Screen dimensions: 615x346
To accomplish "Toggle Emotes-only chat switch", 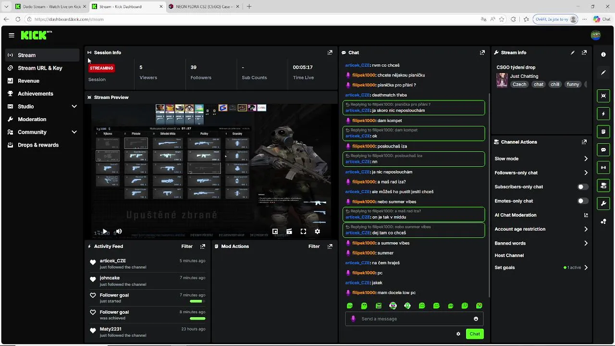I will pos(582,201).
